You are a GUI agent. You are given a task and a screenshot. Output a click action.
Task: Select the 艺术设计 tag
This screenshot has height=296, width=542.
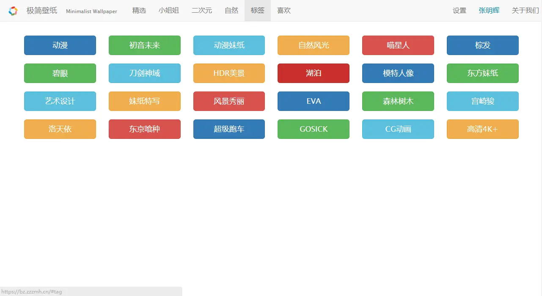point(60,101)
